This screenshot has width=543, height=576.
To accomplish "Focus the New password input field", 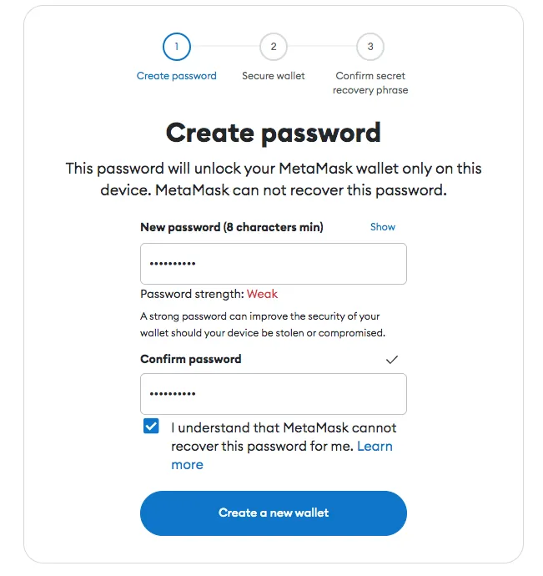I will [x=274, y=264].
